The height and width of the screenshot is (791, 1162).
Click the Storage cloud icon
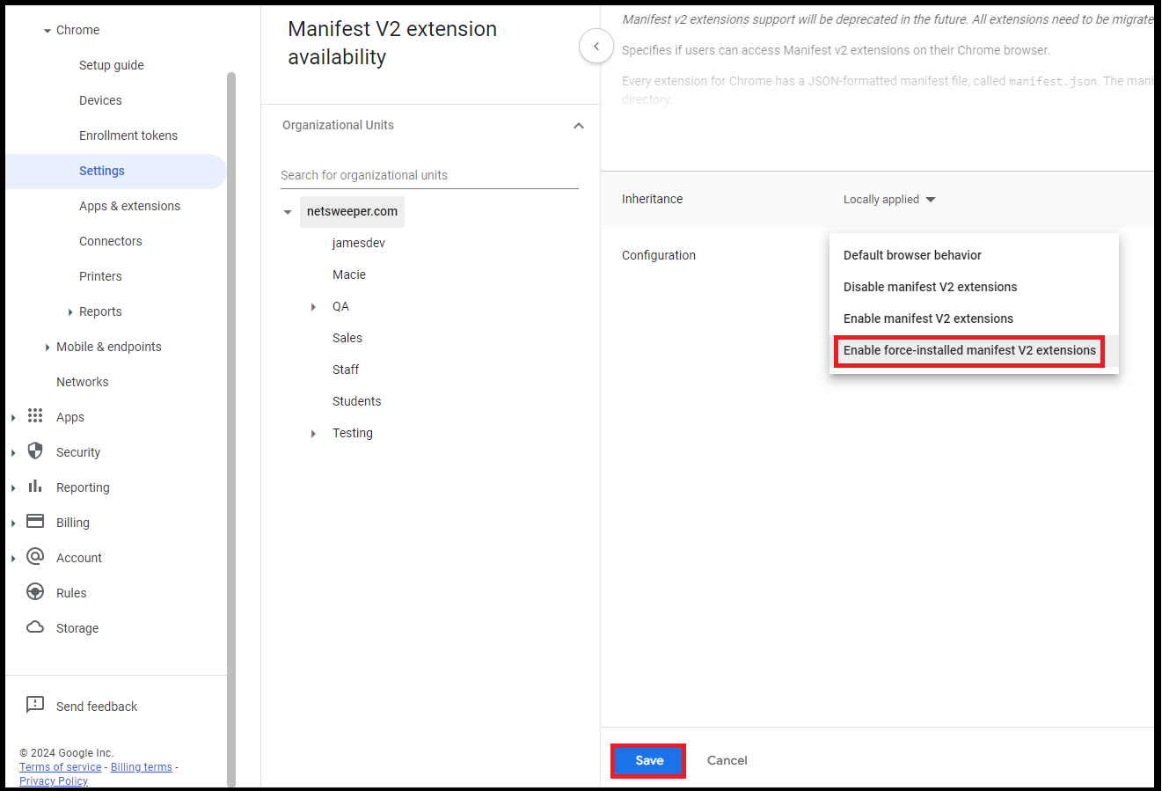[35, 627]
